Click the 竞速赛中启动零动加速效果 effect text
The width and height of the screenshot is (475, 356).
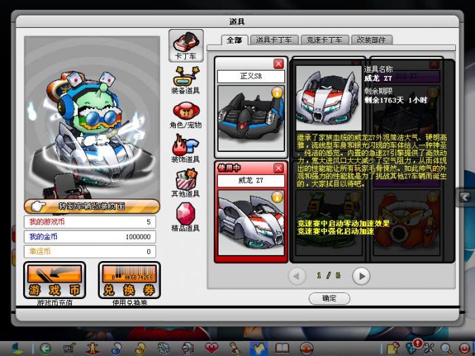(x=343, y=224)
